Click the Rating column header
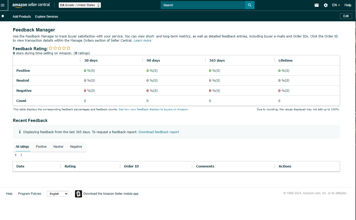The image size is (356, 220). click(x=70, y=166)
